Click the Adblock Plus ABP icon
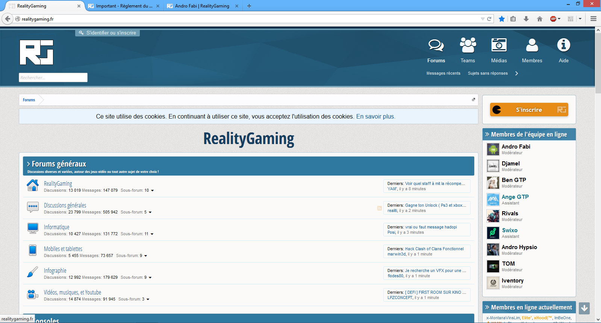This screenshot has width=601, height=323. pyautogui.click(x=553, y=19)
